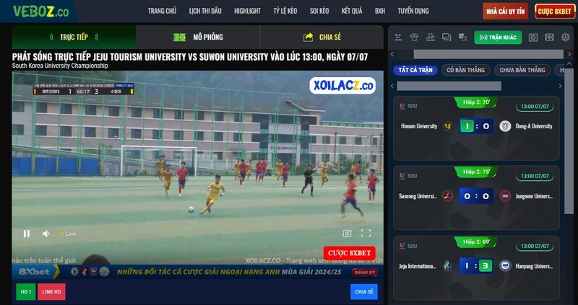
Task: Click the 8Xbet banner logo
Action: (x=34, y=272)
